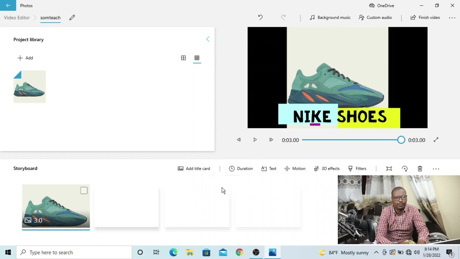Open Google Chrome from the taskbar
460x259 pixels.
coord(239,252)
